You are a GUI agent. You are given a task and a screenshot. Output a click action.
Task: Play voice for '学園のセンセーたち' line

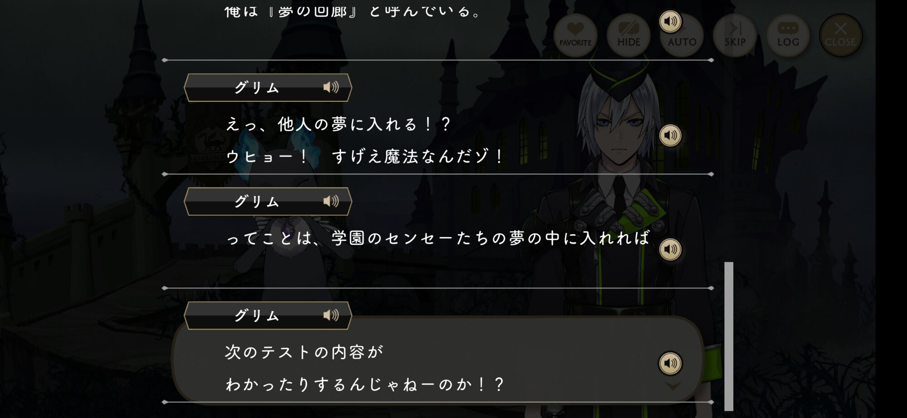(x=670, y=249)
